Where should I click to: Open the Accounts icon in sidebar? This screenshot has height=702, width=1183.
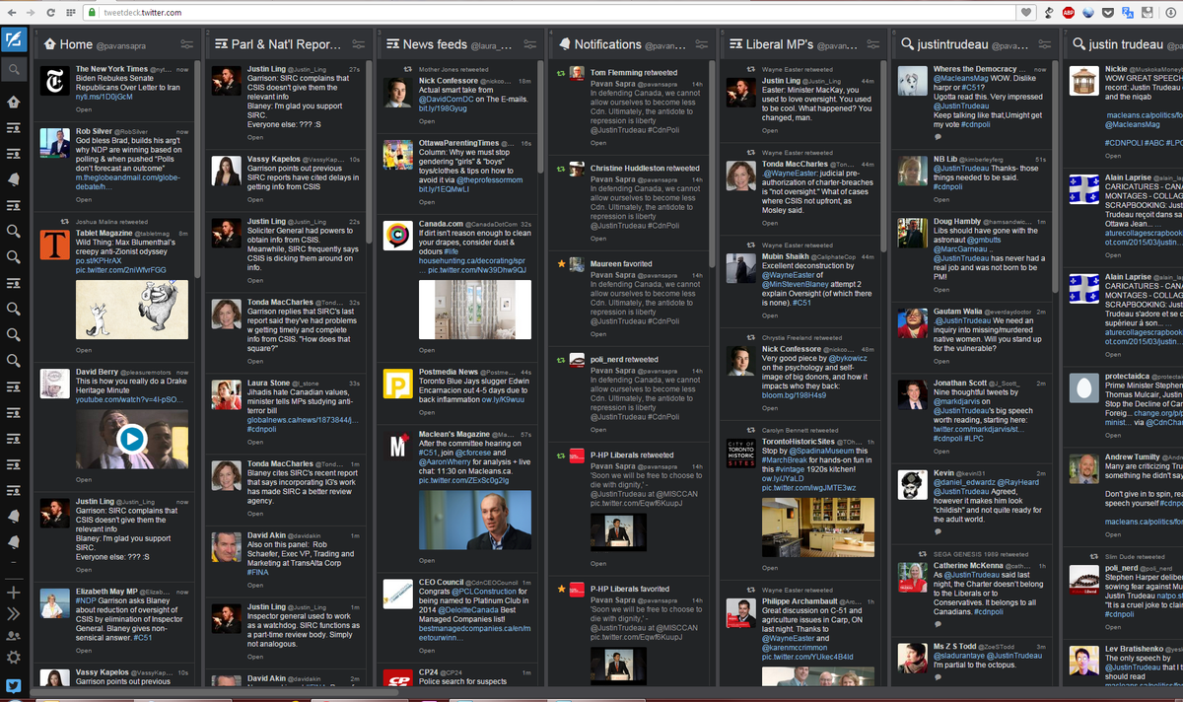point(13,635)
